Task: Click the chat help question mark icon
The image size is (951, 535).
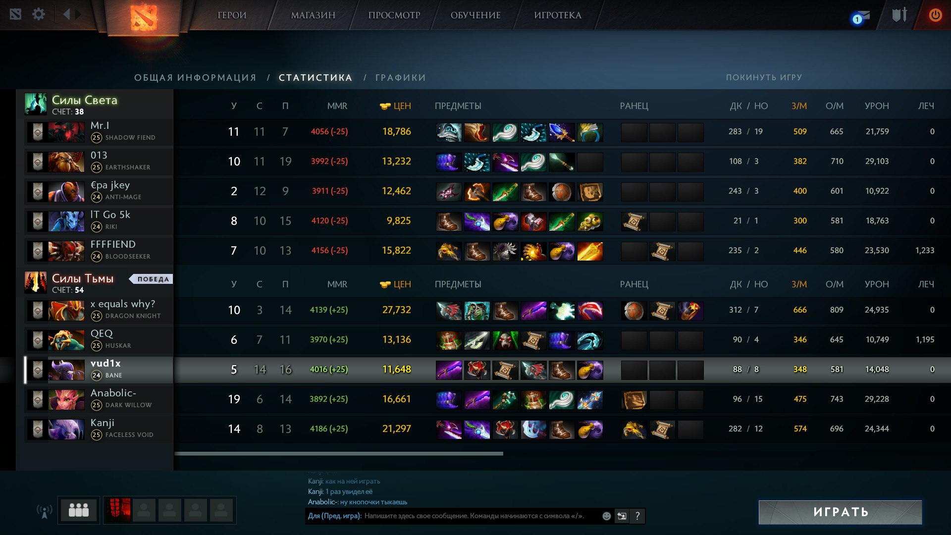Action: click(637, 516)
